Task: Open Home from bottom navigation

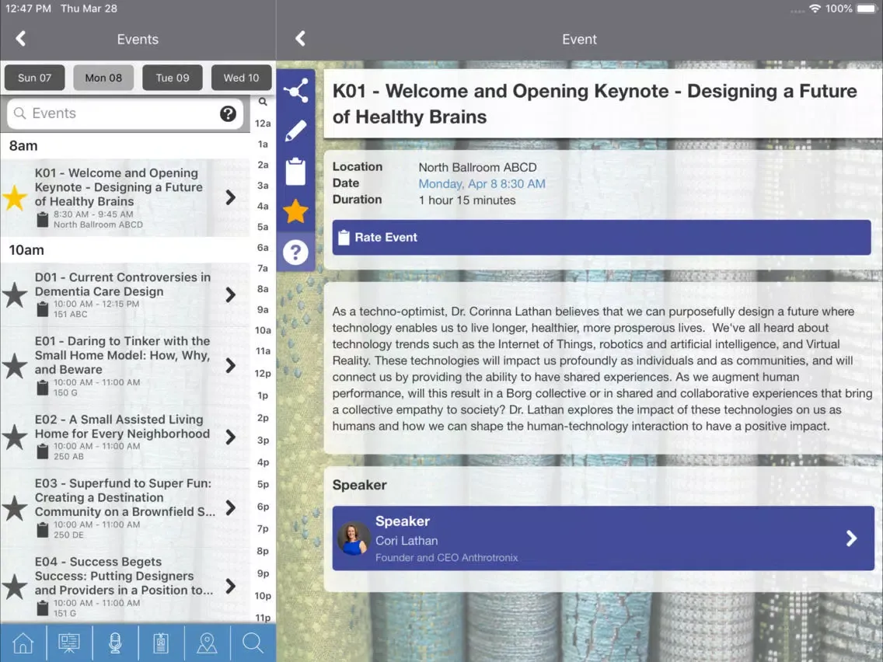Action: pyautogui.click(x=23, y=643)
